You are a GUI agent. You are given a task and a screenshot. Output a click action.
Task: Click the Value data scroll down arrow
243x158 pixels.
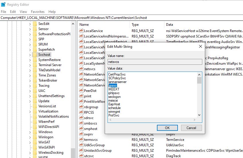(199, 115)
